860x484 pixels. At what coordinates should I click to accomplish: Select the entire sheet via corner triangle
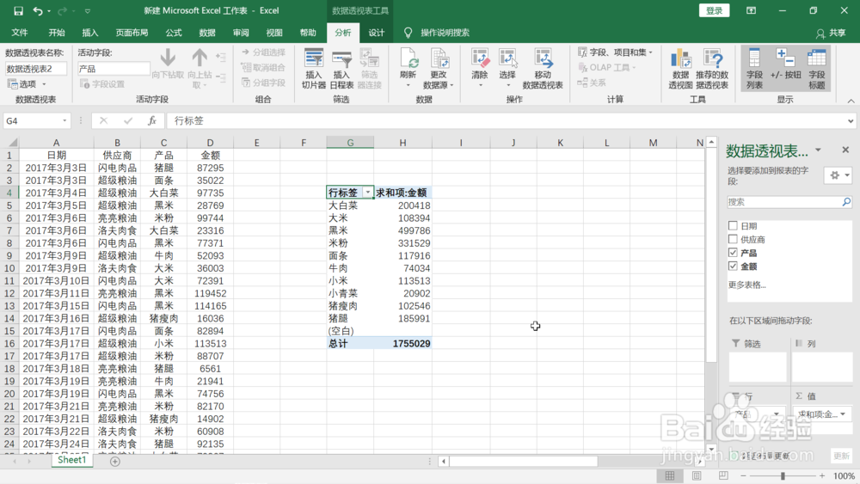(x=11, y=143)
